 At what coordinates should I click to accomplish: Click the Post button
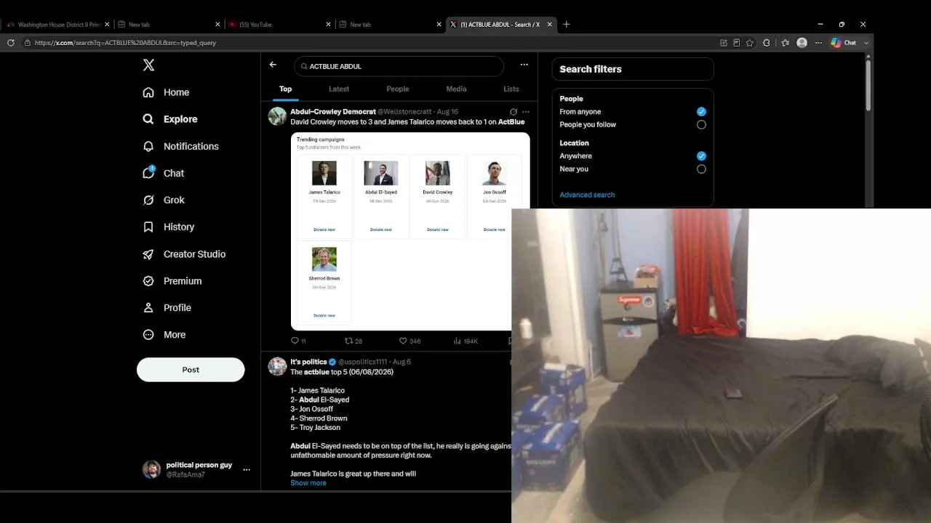[191, 370]
